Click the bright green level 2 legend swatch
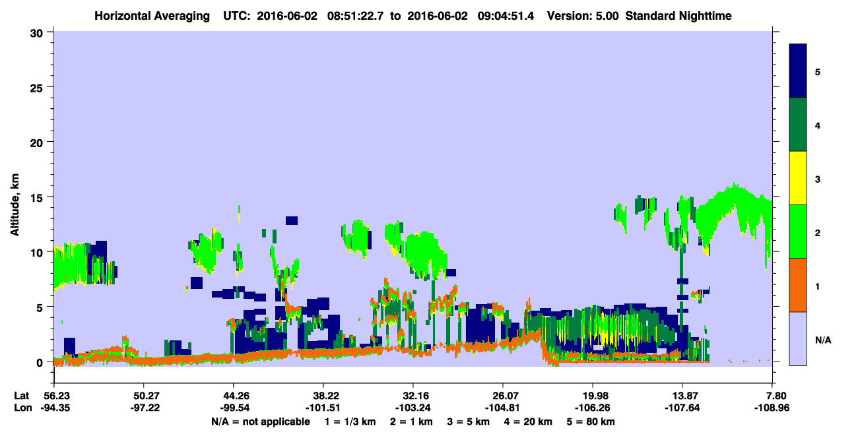The width and height of the screenshot is (858, 440). [799, 232]
